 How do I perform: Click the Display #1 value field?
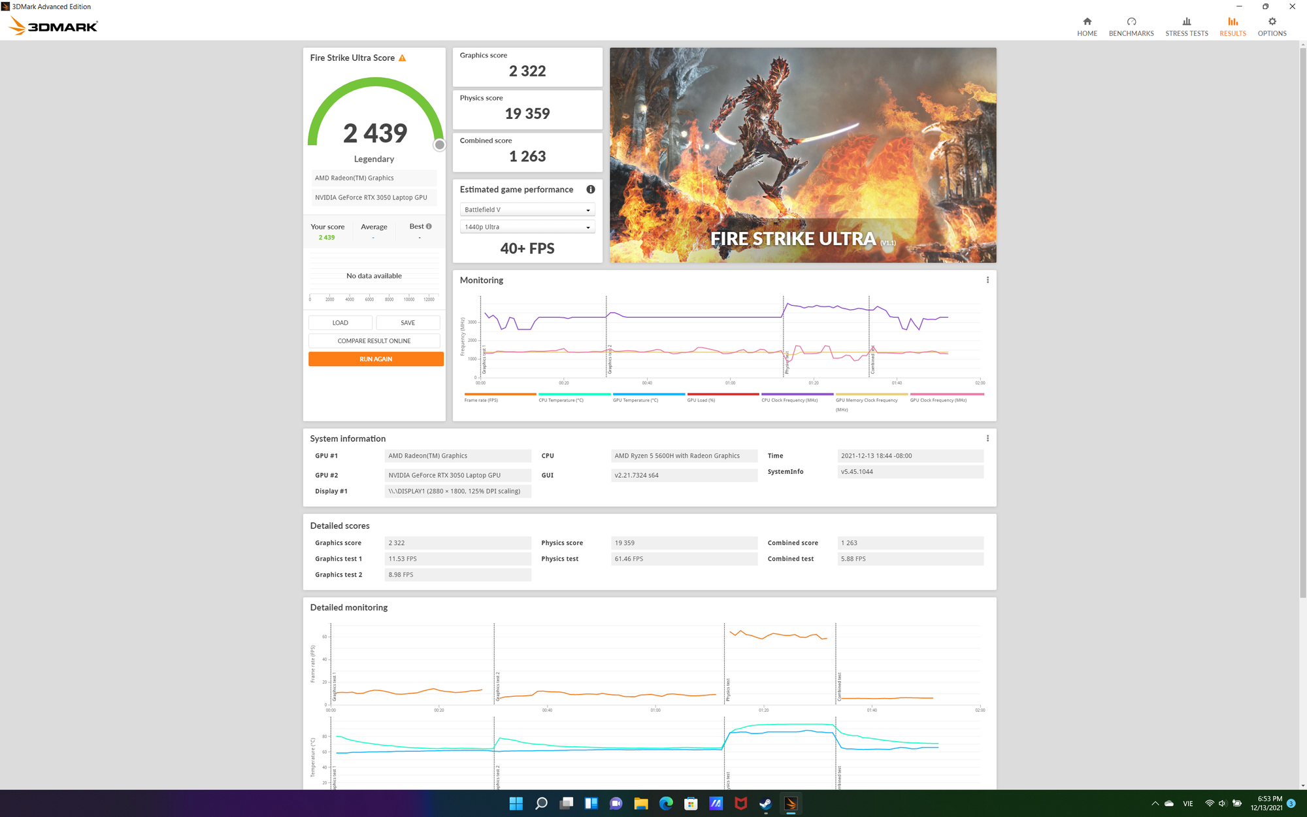[x=458, y=491]
